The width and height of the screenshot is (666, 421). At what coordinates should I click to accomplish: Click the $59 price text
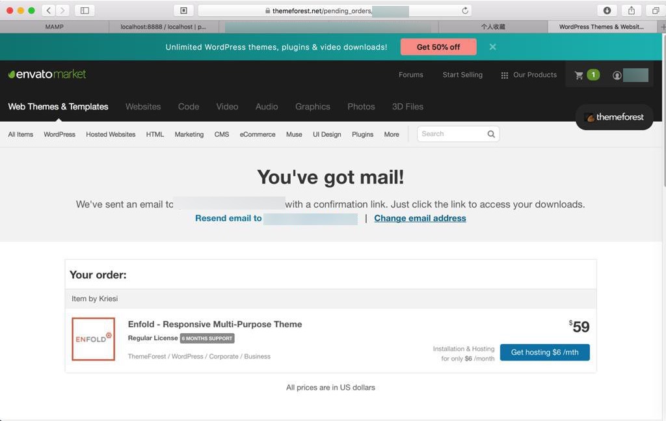[x=579, y=326]
